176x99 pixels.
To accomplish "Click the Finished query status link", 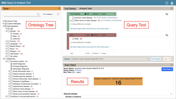I will pyautogui.click(x=78, y=70).
